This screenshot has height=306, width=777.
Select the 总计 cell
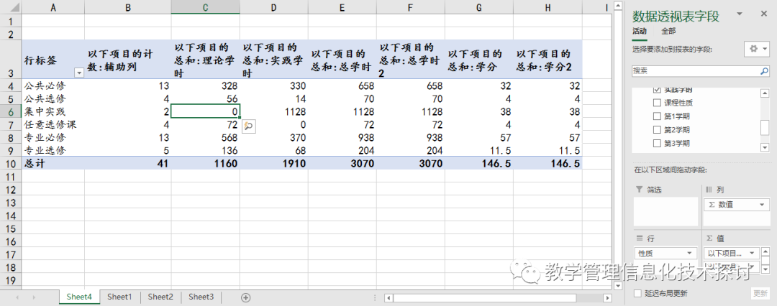tap(53, 163)
